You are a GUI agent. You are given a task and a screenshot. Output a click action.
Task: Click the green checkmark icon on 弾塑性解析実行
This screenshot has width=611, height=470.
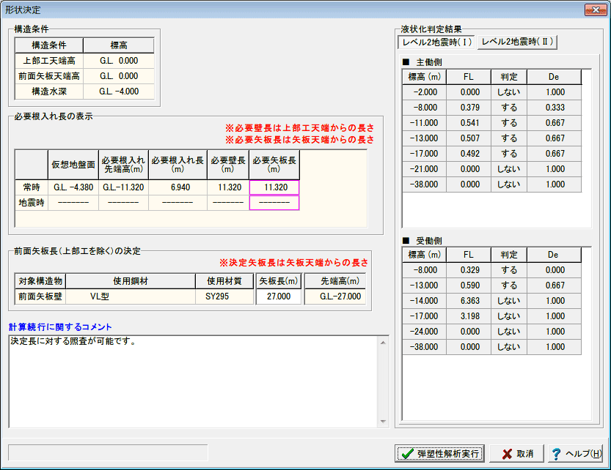click(408, 454)
